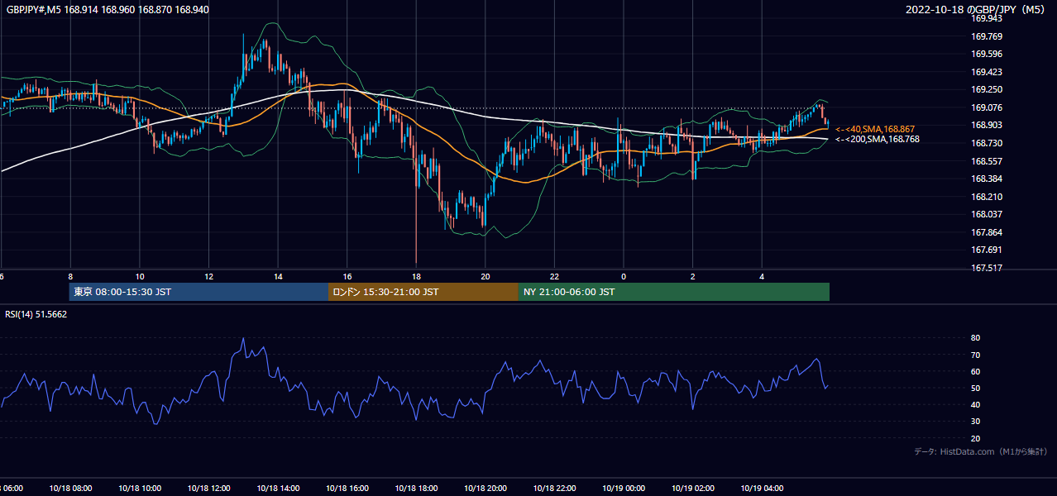Click the 10/18 18:00 bottom date label

point(416,489)
